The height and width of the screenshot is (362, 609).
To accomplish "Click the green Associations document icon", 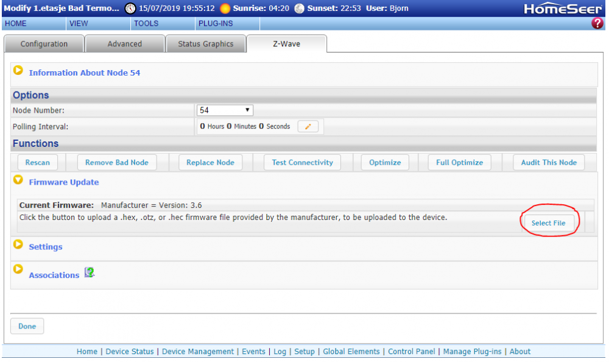I will pos(90,273).
